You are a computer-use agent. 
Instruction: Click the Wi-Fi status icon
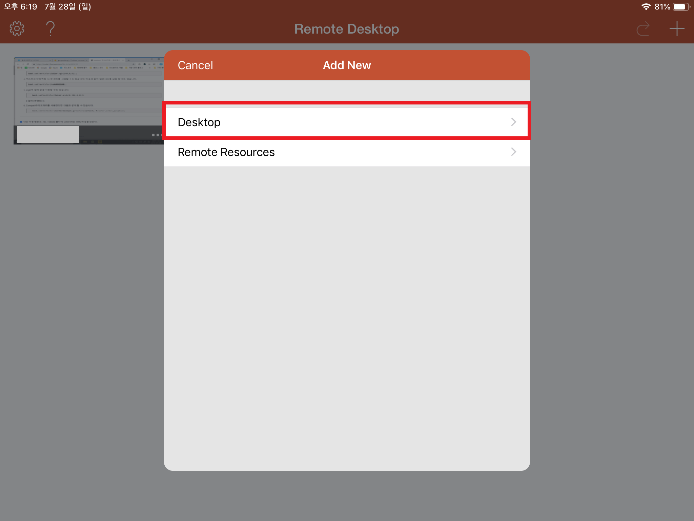pyautogui.click(x=646, y=7)
